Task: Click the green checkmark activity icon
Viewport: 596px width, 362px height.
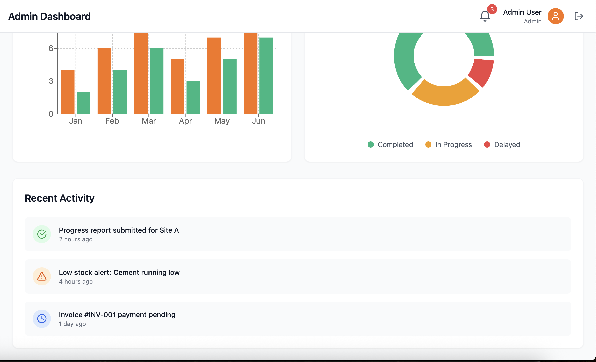Action: [x=42, y=234]
